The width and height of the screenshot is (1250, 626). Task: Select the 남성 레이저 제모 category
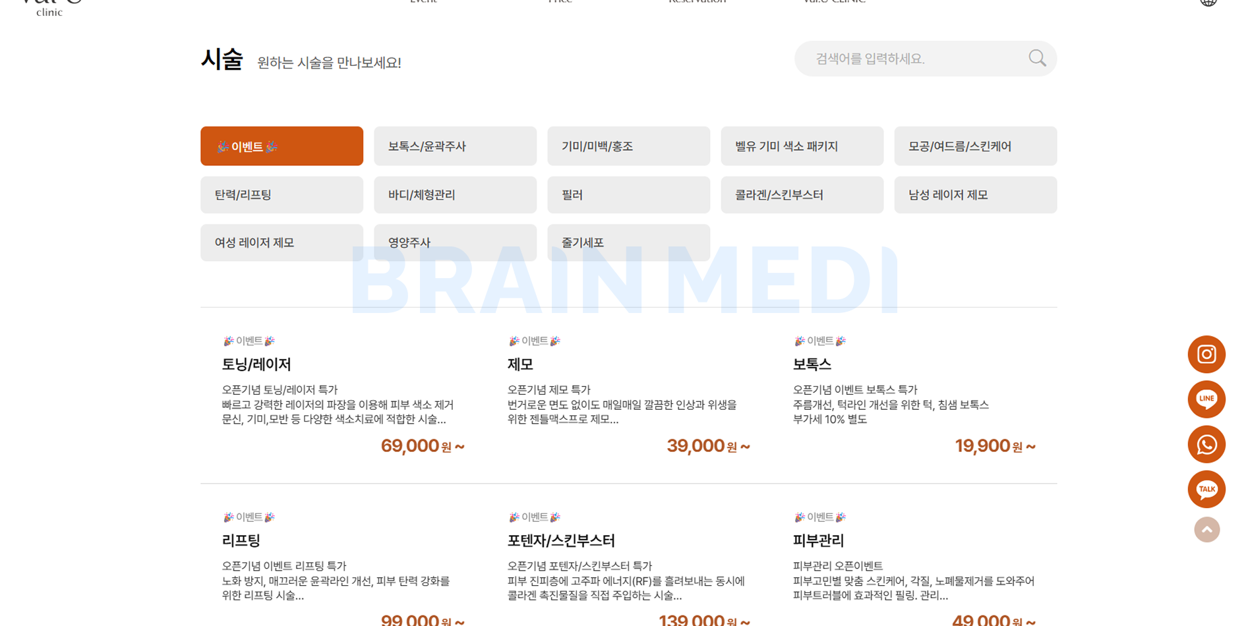click(975, 194)
